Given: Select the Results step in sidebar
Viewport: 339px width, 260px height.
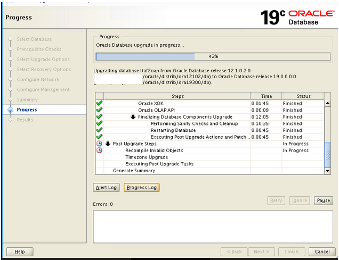Looking at the screenshot, I should pyautogui.click(x=25, y=120).
